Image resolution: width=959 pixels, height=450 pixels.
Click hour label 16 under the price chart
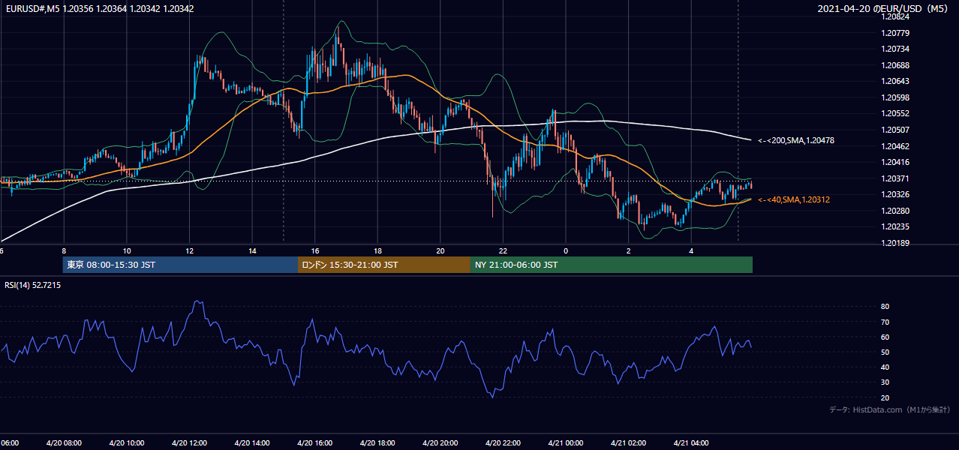click(x=314, y=251)
